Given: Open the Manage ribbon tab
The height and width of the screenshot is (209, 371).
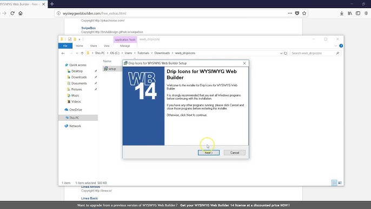Looking at the screenshot, I should (x=125, y=45).
